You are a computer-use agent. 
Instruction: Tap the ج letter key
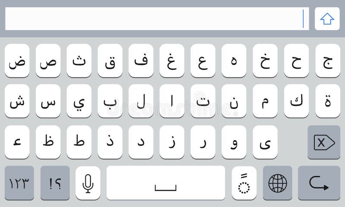pos(328,61)
